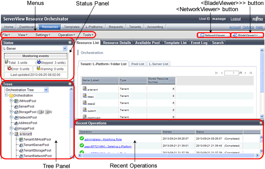Click the ImagePool icon in tree

click(x=16, y=128)
